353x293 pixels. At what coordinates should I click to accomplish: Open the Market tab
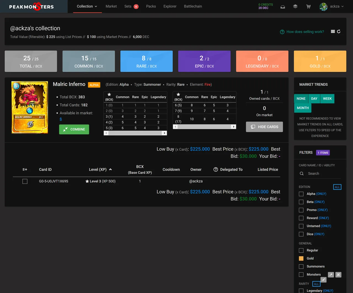[x=111, y=6]
